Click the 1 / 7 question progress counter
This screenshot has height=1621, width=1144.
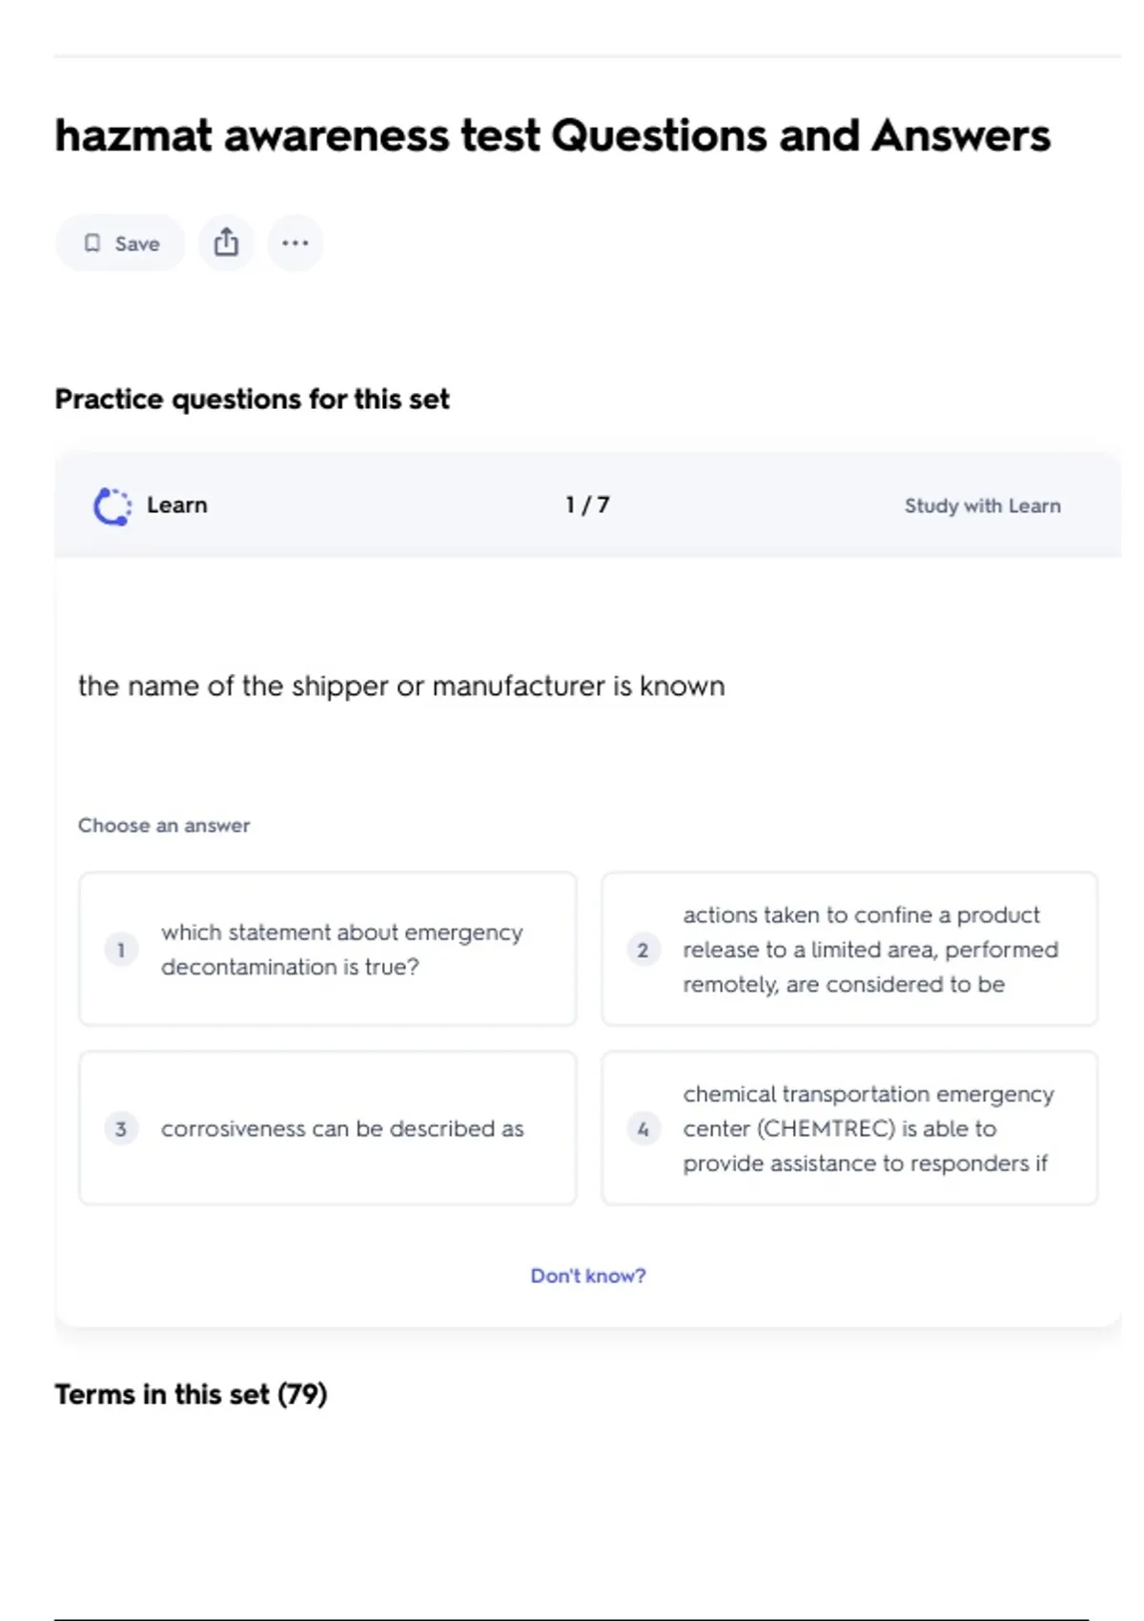(x=587, y=505)
